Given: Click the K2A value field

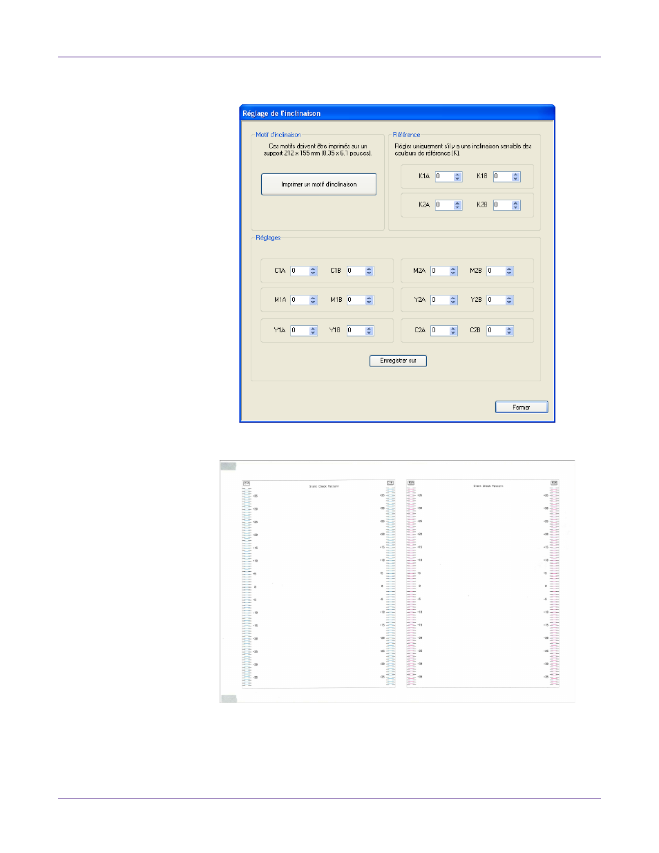Looking at the screenshot, I should (444, 205).
